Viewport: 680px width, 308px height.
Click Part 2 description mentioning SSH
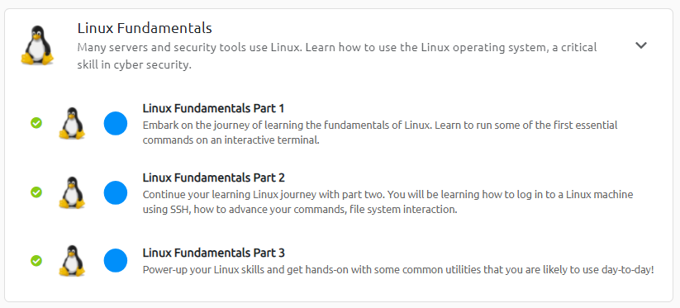pos(388,202)
